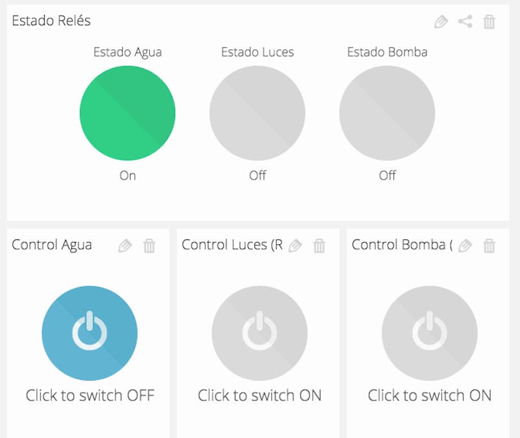
Task: Enable the Control Bomba power switch
Action: [430, 333]
